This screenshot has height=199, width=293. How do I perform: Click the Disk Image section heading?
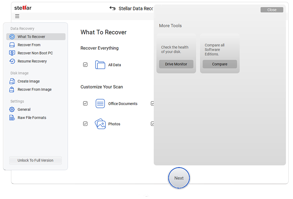coord(19,73)
